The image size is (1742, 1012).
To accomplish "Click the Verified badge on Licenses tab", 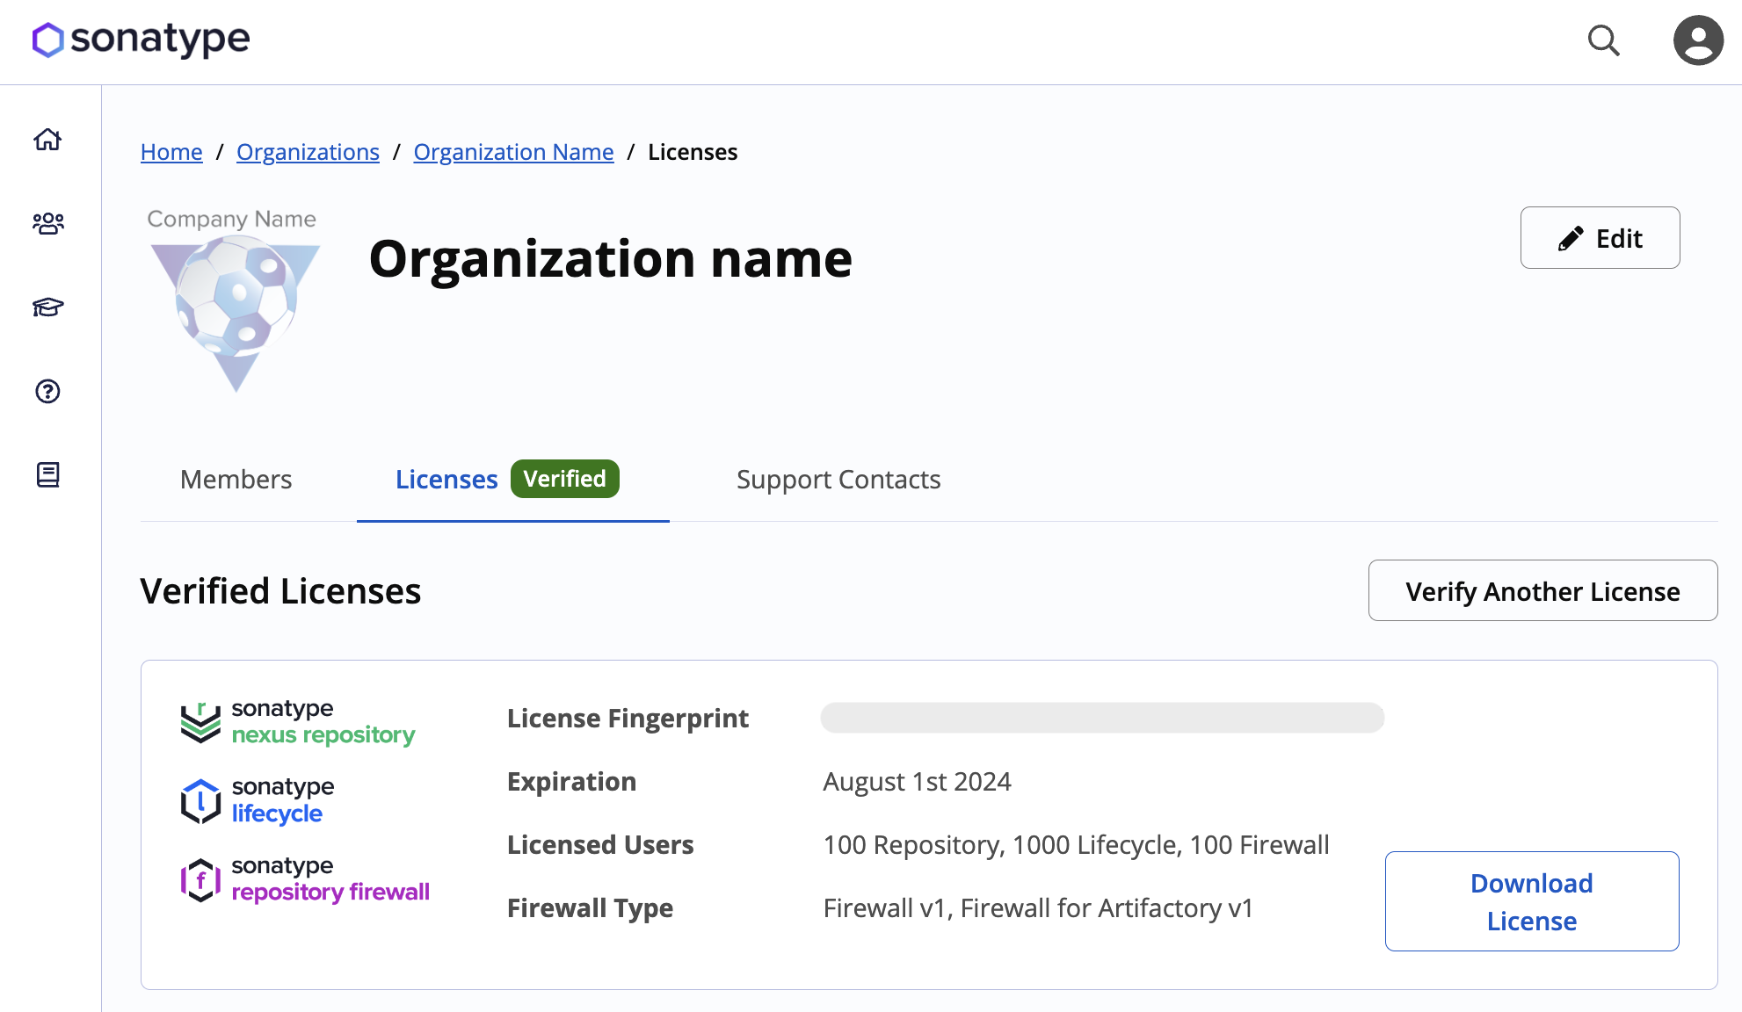I will point(565,479).
